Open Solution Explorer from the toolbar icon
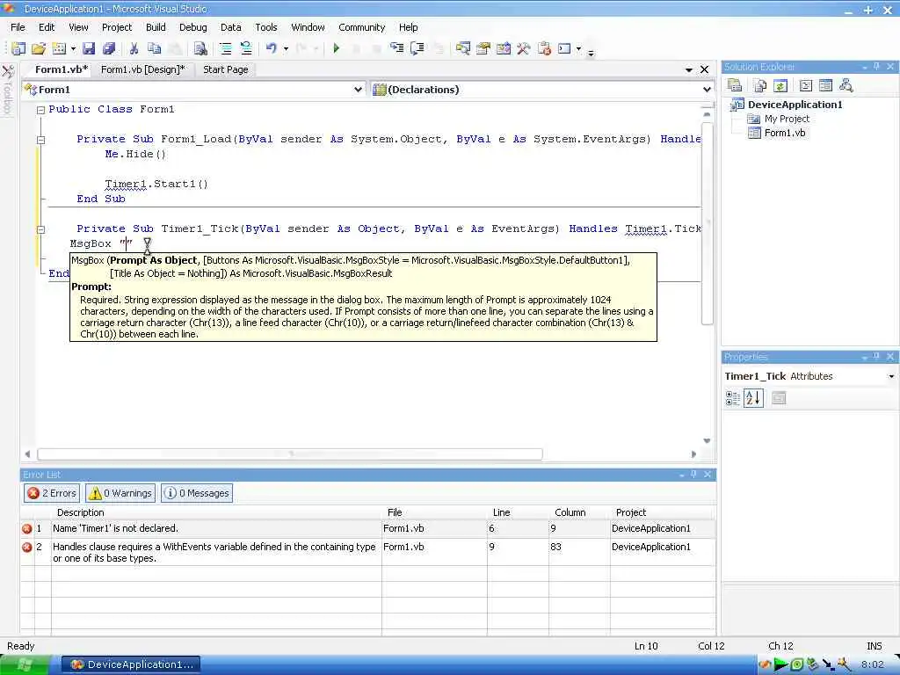Screen dimensions: 900x675 point(462,49)
